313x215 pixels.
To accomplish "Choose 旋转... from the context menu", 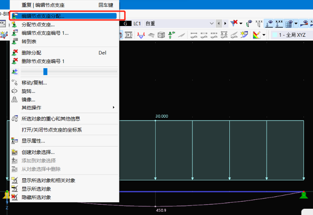I will (65, 91).
